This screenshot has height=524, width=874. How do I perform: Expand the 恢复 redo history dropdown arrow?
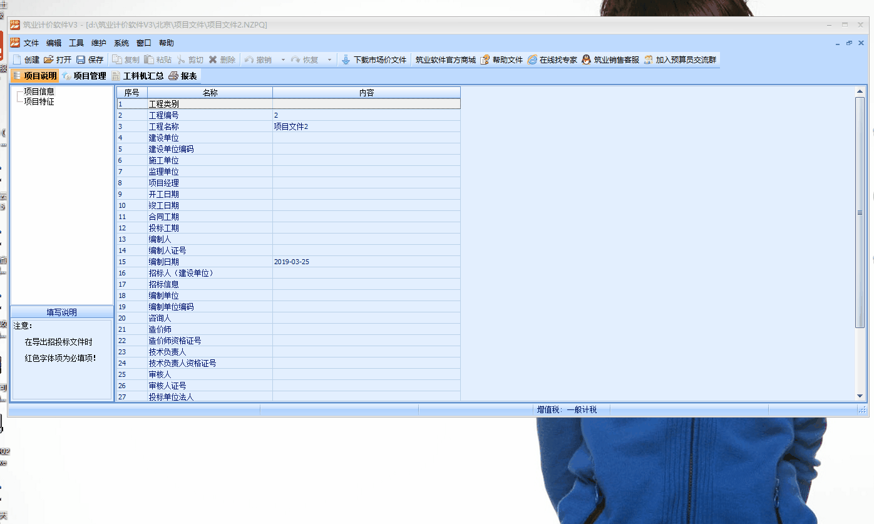pos(329,60)
